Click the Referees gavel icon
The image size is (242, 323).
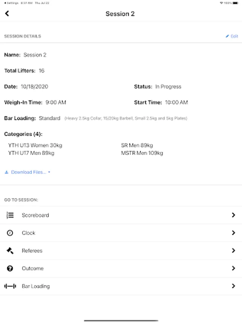[10, 251]
